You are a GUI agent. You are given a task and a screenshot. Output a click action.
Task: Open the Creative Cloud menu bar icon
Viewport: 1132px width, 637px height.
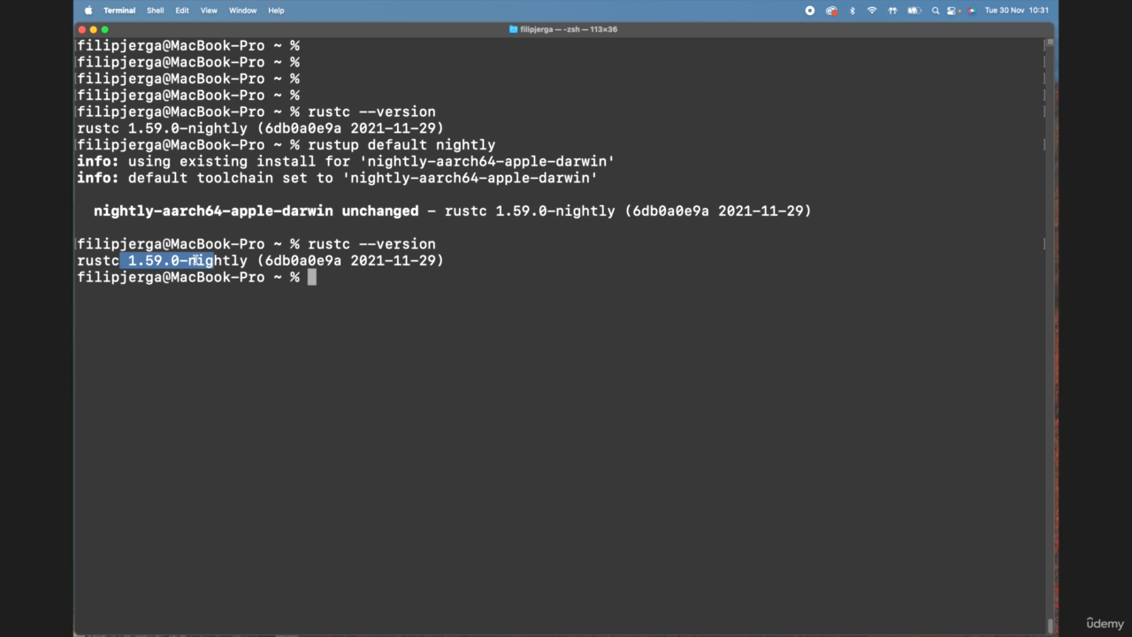[831, 11]
